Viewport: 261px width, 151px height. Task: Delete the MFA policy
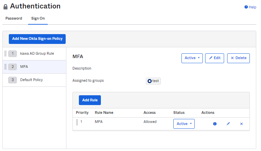238,58
